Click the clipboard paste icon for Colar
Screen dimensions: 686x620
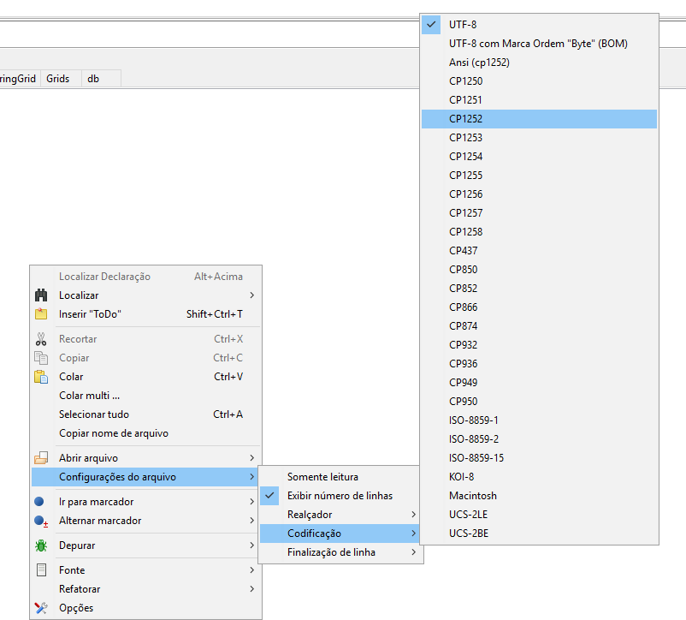41,377
